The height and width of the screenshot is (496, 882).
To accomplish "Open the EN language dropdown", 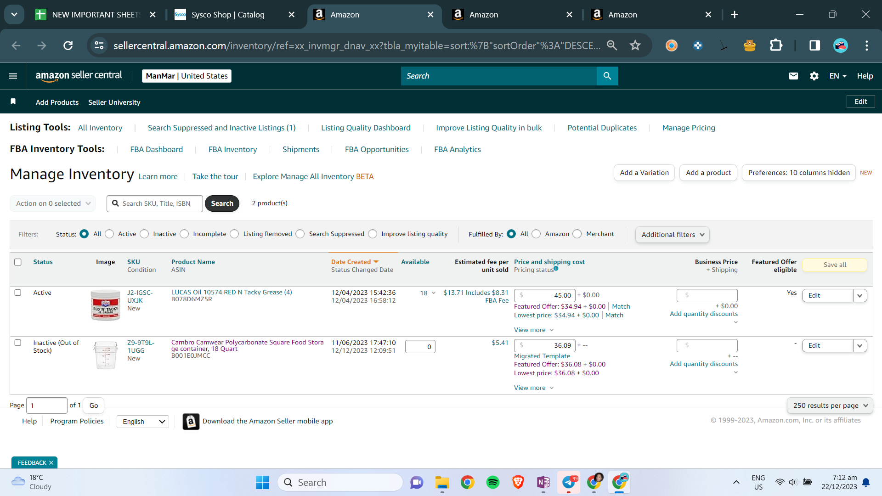I will click(x=838, y=76).
